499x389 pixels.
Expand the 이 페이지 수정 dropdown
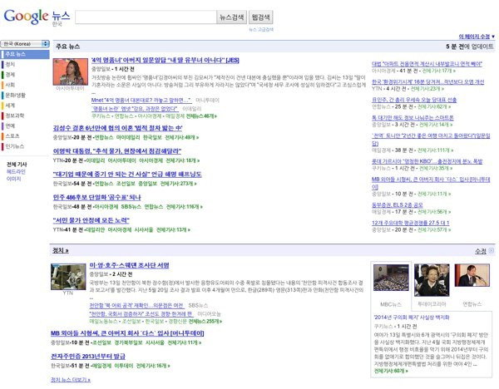(x=477, y=37)
